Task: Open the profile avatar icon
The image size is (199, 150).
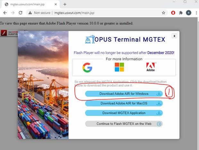Action: (189, 13)
